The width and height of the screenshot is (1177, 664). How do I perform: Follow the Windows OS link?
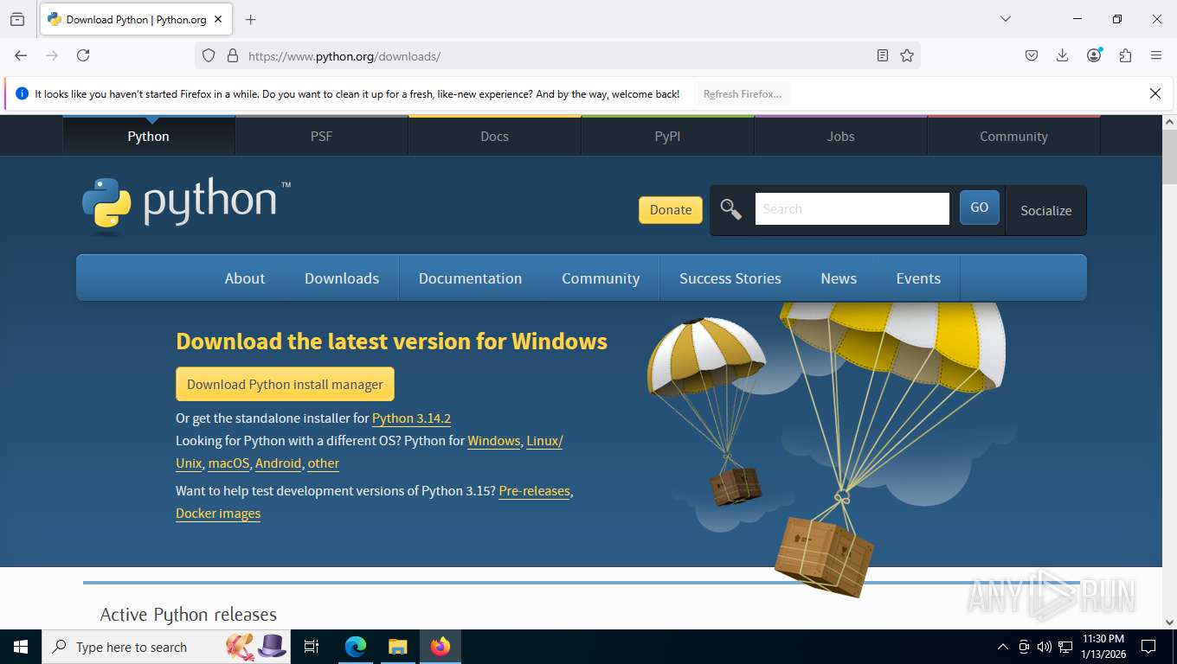[493, 441]
